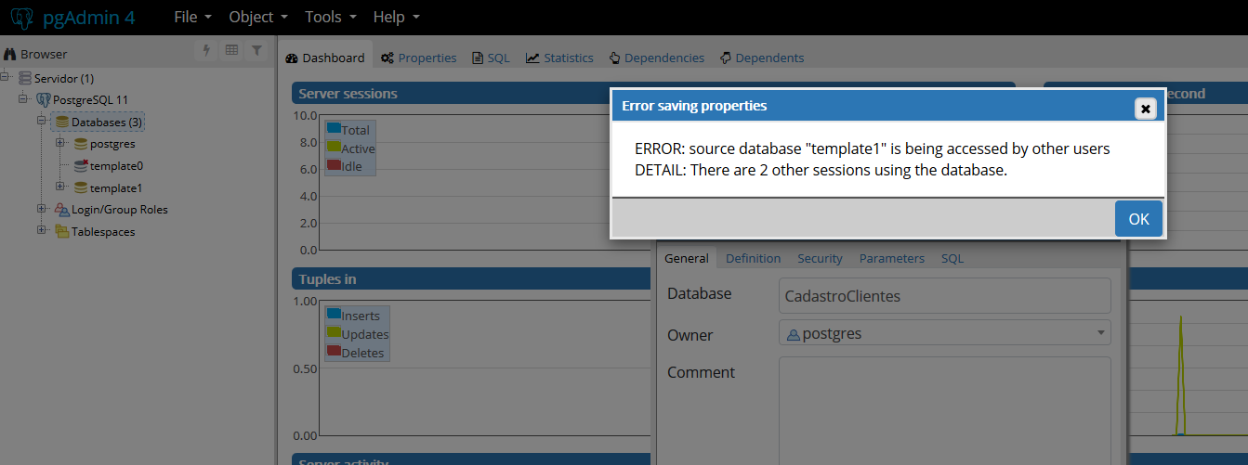Select the template0 disconnected database icon
The height and width of the screenshot is (465, 1248).
tap(81, 165)
